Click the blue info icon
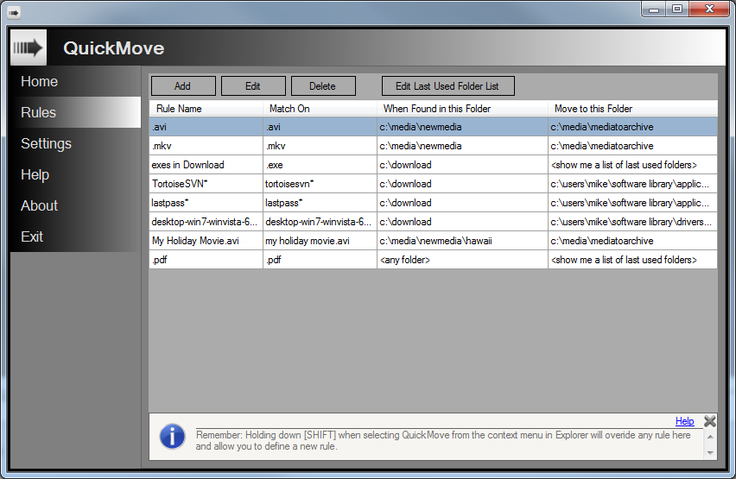 click(172, 437)
